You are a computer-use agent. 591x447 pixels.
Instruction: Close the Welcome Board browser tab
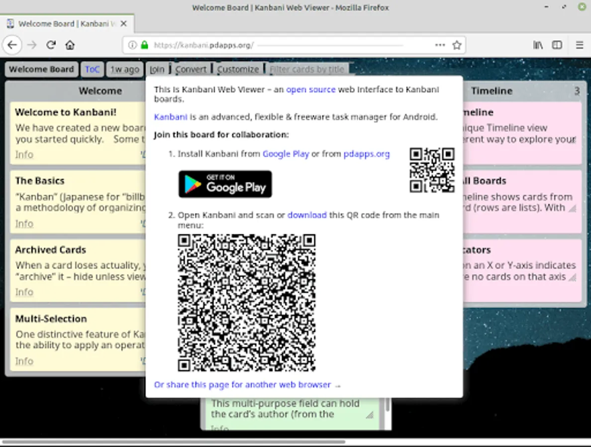124,24
